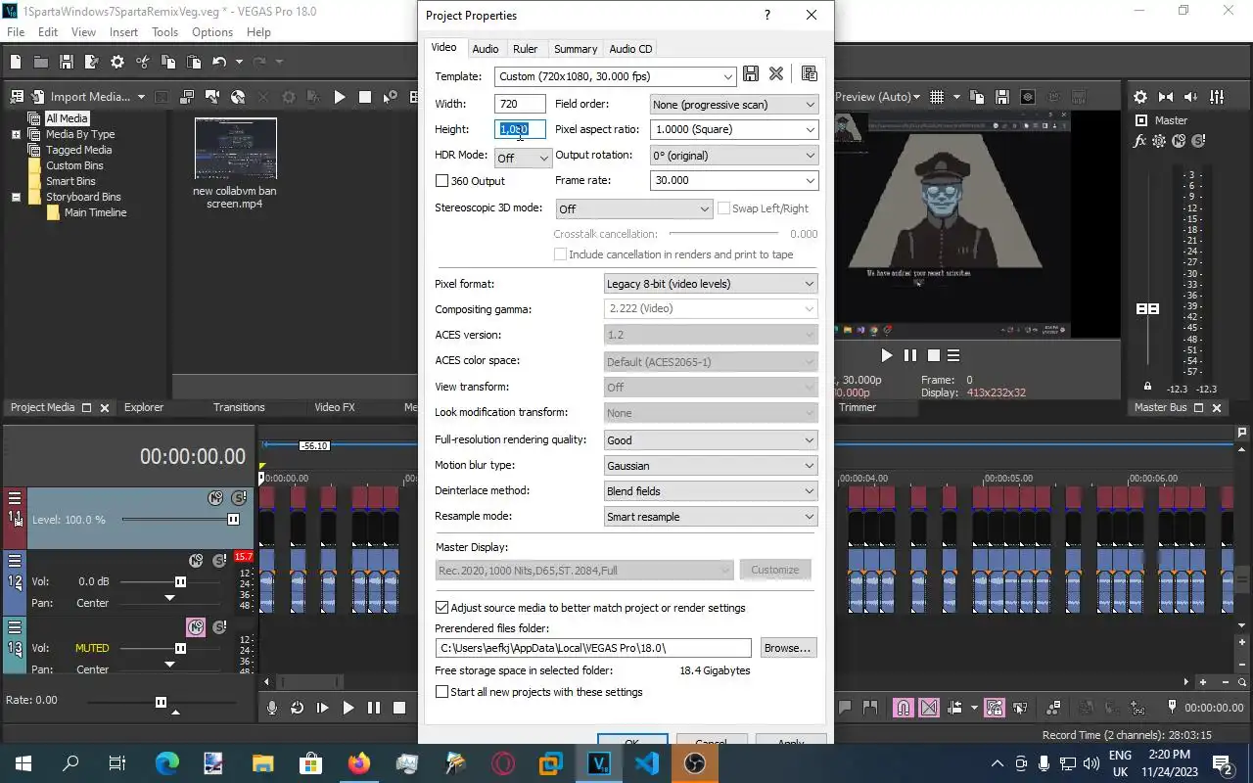The height and width of the screenshot is (783, 1253).
Task: Click the Undo arrow icon
Action: click(218, 62)
